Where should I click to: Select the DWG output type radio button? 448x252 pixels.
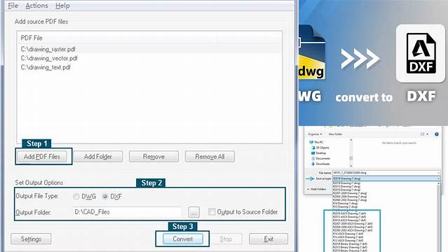76,196
